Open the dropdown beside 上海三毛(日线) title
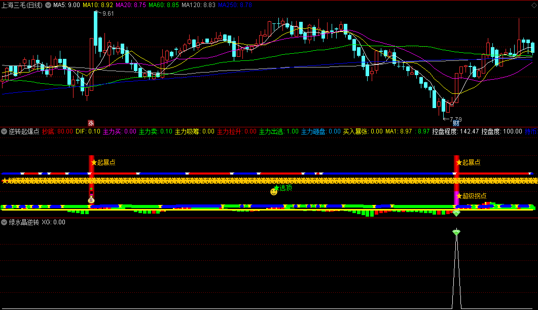This screenshot has height=310, width=538. (48, 5)
